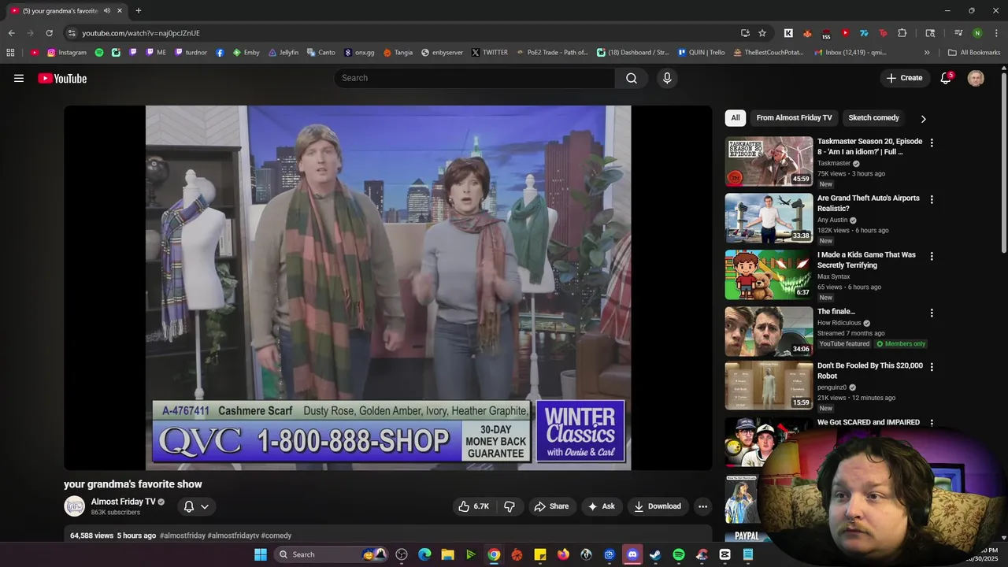The height and width of the screenshot is (567, 1008).
Task: Open Steam from the taskbar
Action: click(x=655, y=554)
